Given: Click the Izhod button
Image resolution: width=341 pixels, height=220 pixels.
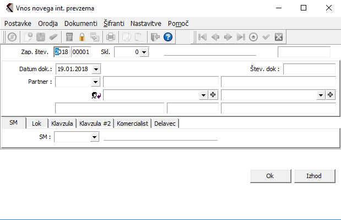Looking at the screenshot, I should 315,176.
